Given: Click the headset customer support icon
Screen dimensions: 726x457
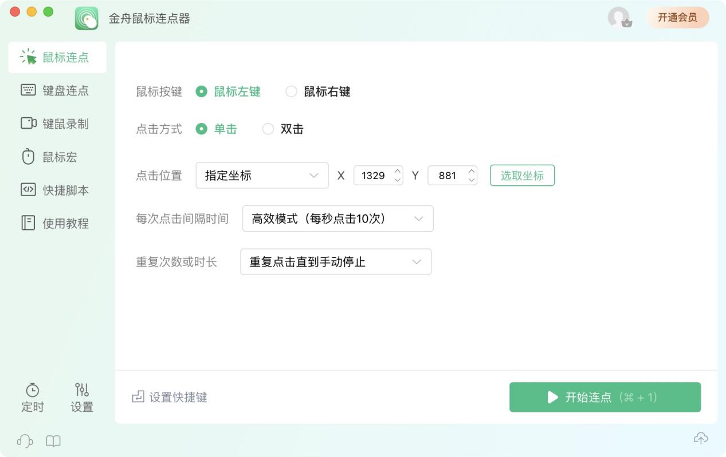Looking at the screenshot, I should tap(25, 441).
